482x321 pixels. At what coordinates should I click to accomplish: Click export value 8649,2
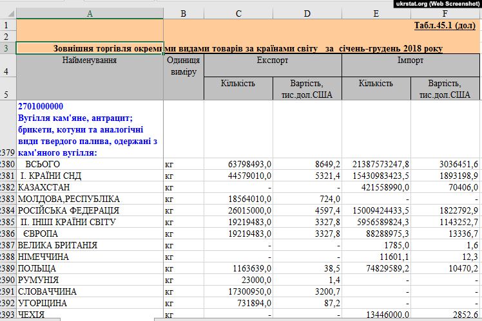307,164
